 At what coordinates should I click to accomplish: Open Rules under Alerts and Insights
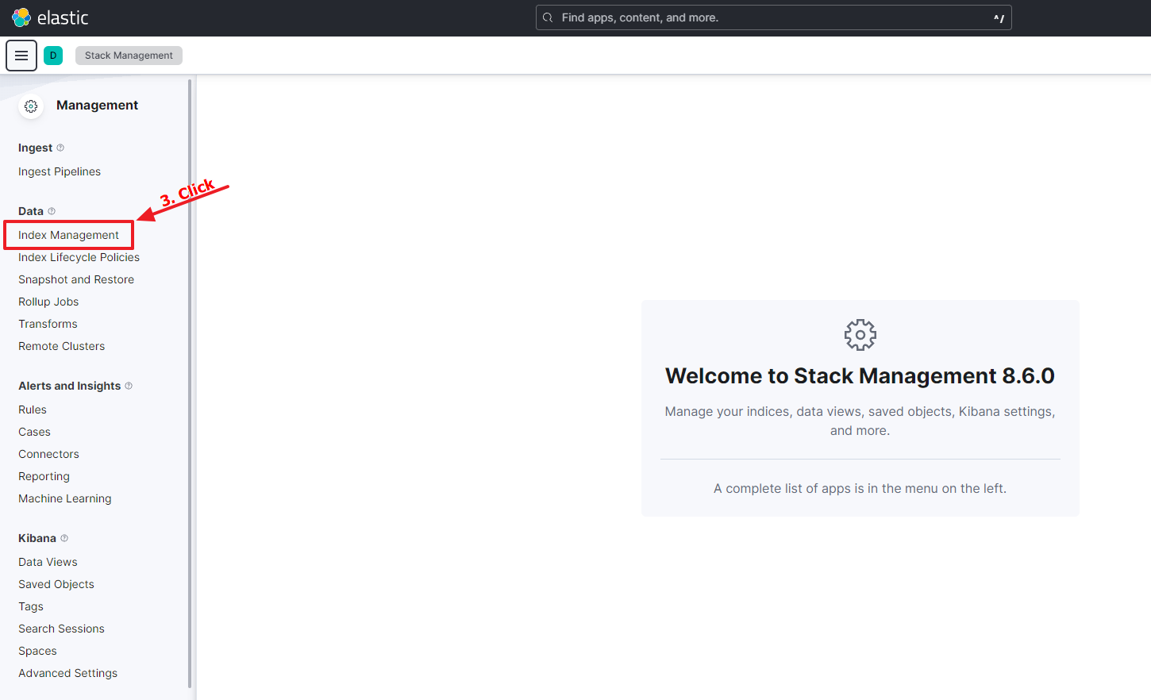(x=33, y=410)
